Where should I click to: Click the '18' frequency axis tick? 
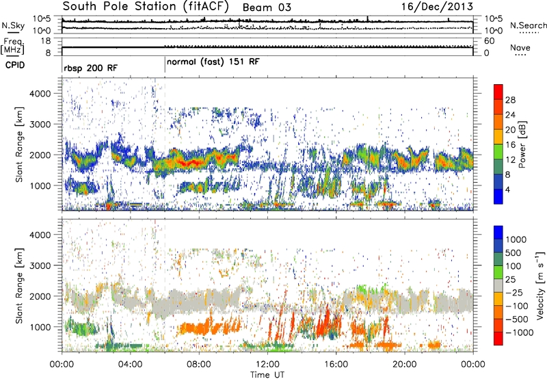[x=46, y=40]
